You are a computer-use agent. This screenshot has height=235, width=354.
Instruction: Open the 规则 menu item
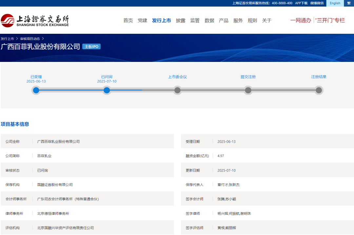click(x=252, y=21)
